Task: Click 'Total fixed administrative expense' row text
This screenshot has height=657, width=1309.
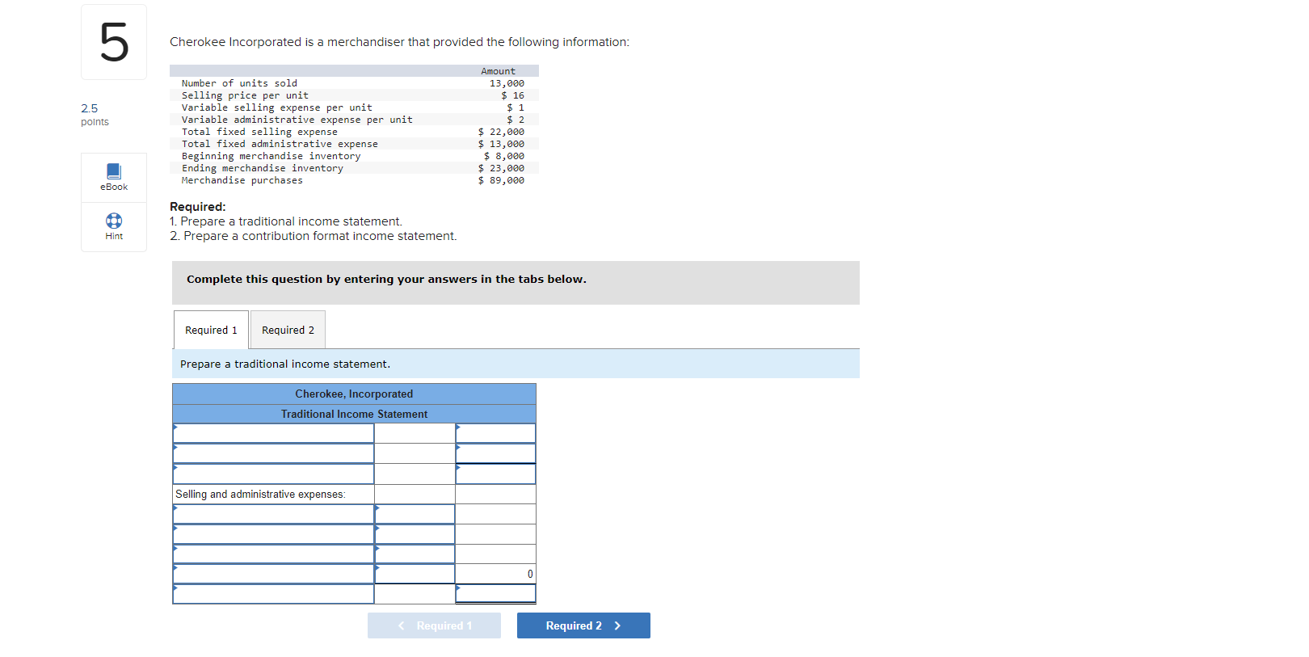Action: click(x=280, y=144)
